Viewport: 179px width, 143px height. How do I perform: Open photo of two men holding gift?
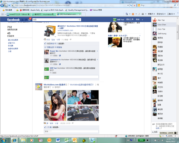pyautogui.click(x=83, y=97)
